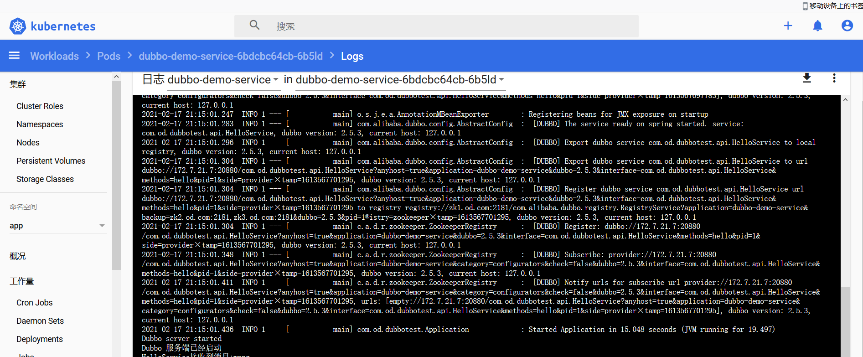
Task: Open the dubbo-demo-service container dropdown
Action: [x=223, y=79]
